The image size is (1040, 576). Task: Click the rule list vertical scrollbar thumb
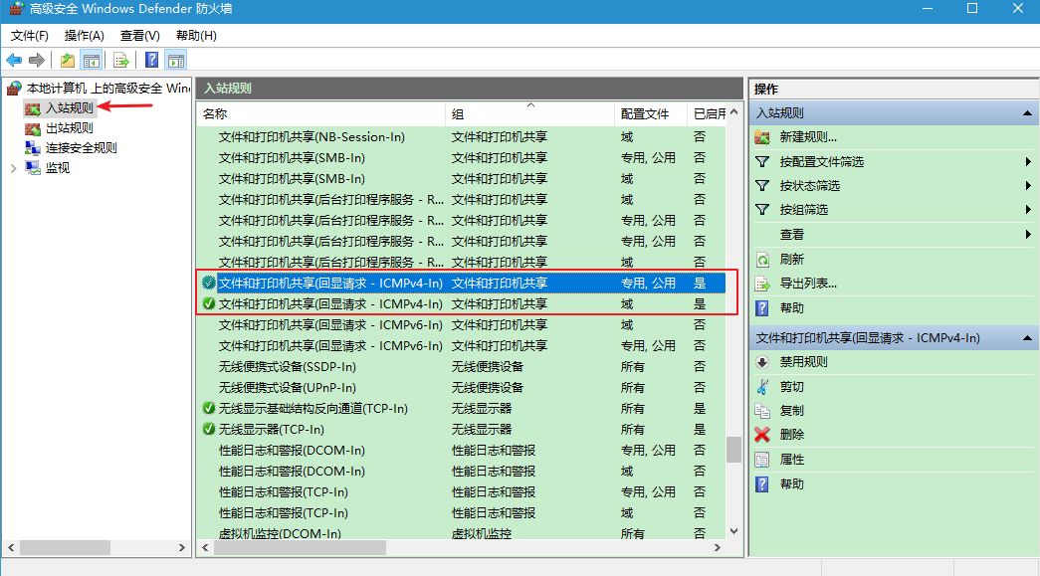733,449
